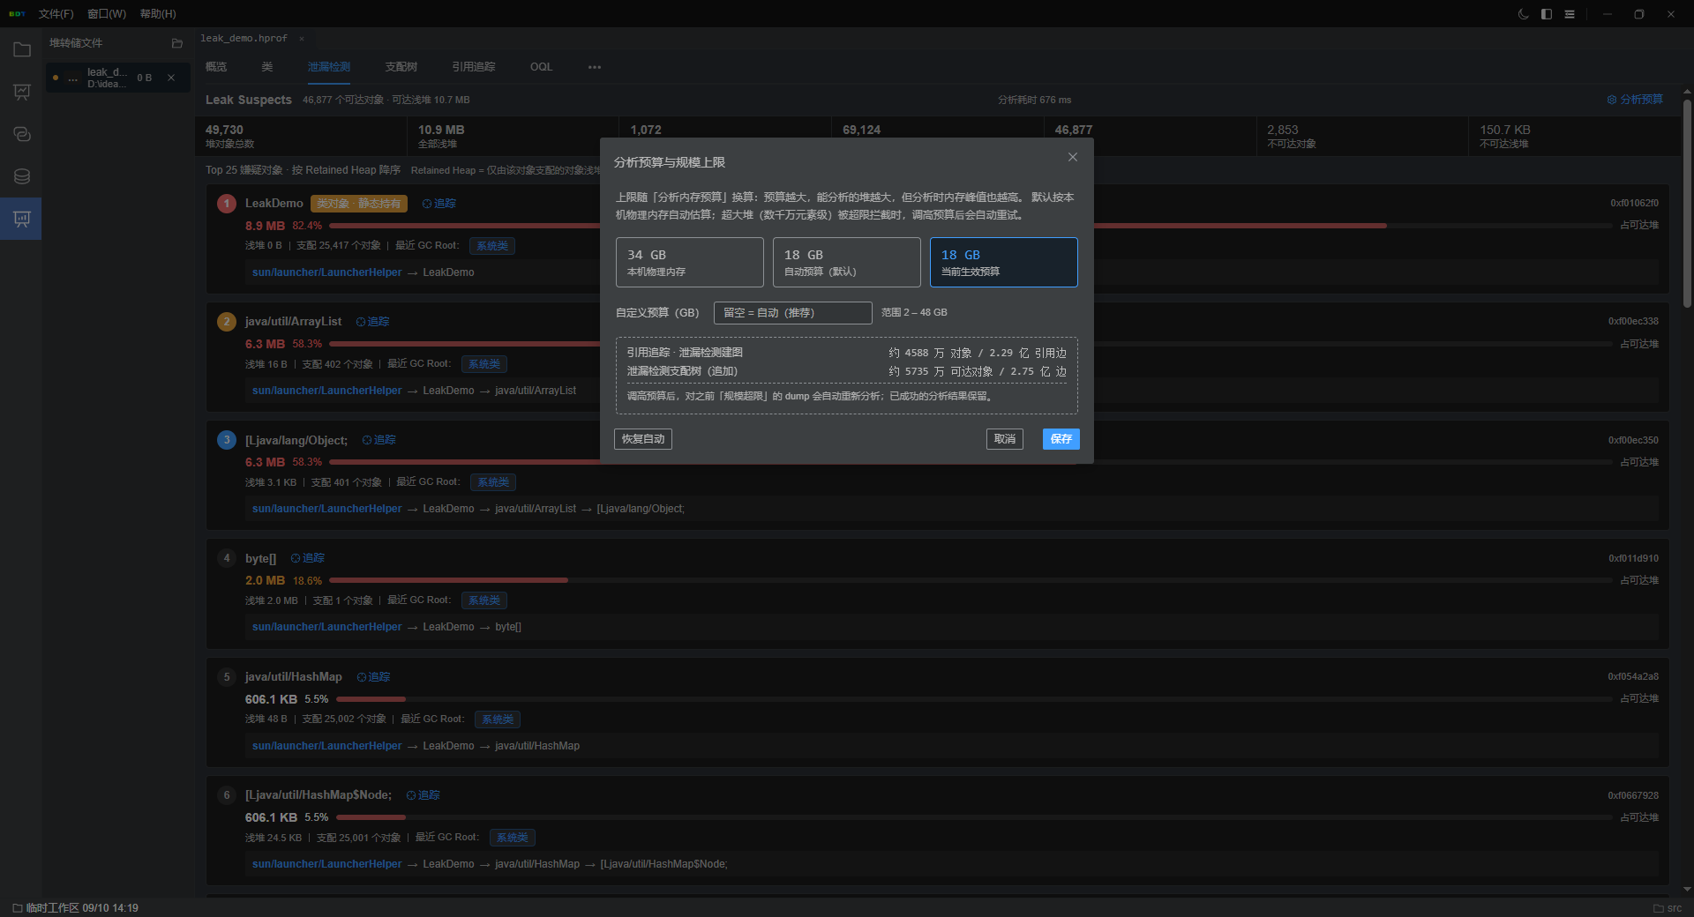The width and height of the screenshot is (1694, 917).
Task: Select the 34 GB 本机物理内存 card
Action: coord(690,262)
